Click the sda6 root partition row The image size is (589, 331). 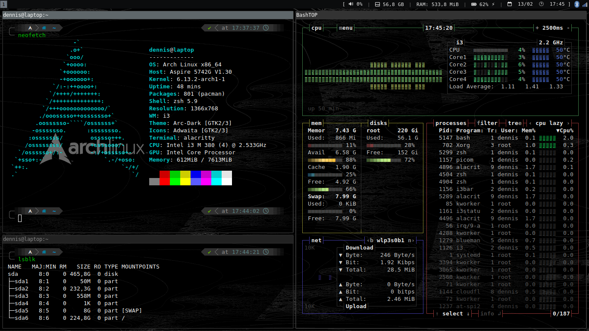point(66,318)
